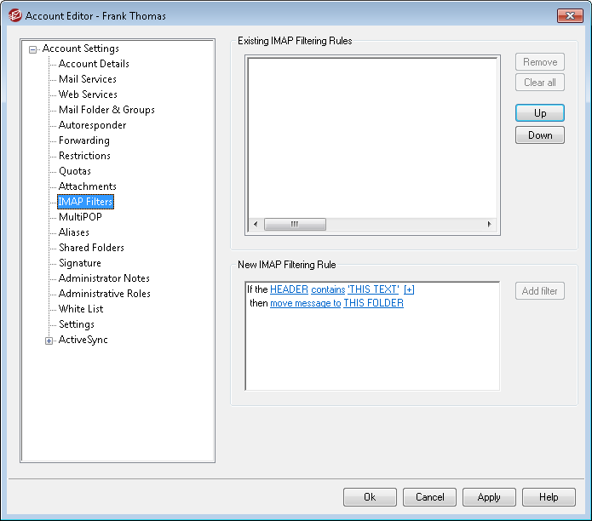Open Quotas settings
The height and width of the screenshot is (521, 592).
point(75,171)
